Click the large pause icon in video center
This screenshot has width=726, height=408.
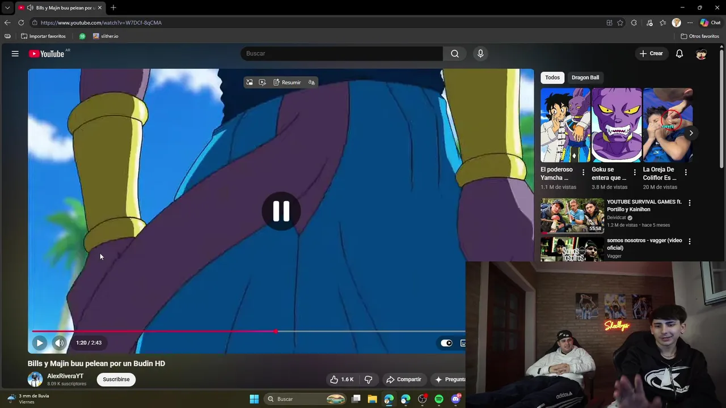(x=281, y=211)
